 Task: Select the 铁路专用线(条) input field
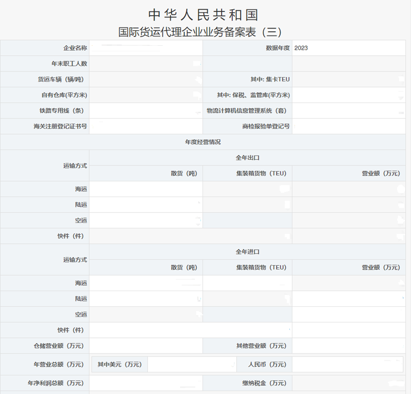tap(146, 110)
